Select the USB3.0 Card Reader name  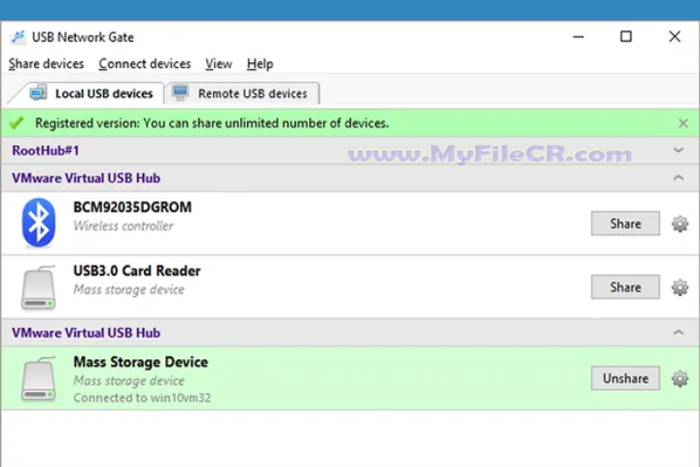coord(137,270)
